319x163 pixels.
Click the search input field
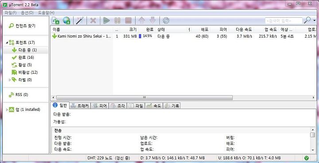(x=284, y=21)
